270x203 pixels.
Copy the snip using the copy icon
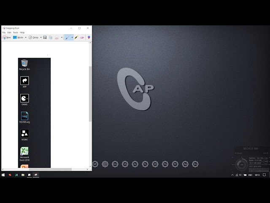[x=51, y=38]
